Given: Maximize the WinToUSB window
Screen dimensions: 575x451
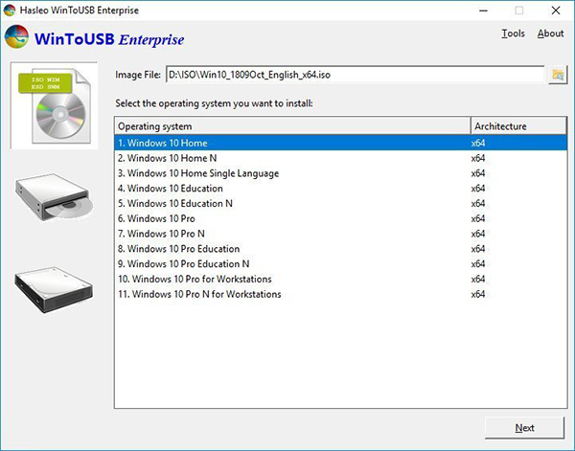Looking at the screenshot, I should (x=518, y=11).
